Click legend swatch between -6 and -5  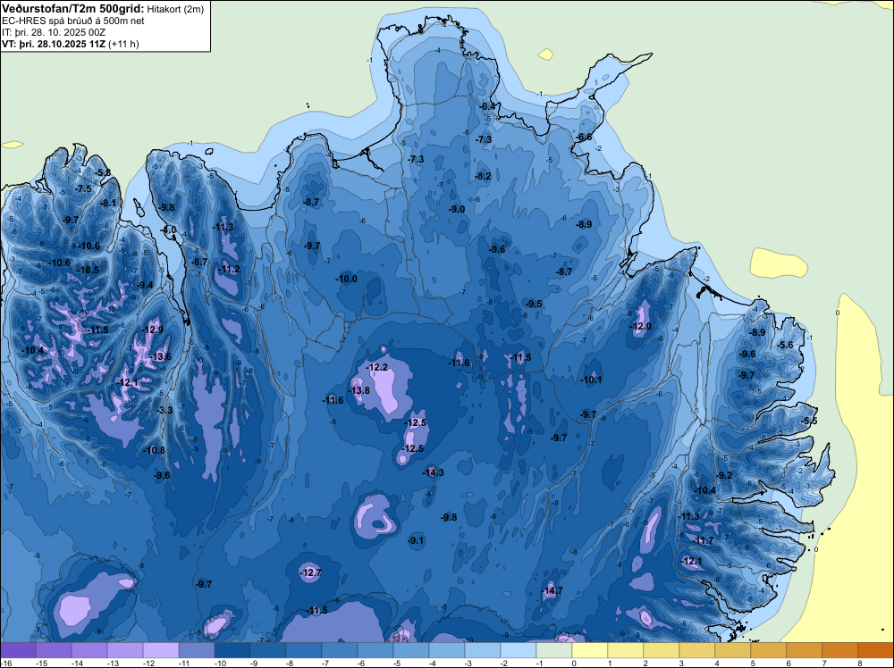[375, 650]
